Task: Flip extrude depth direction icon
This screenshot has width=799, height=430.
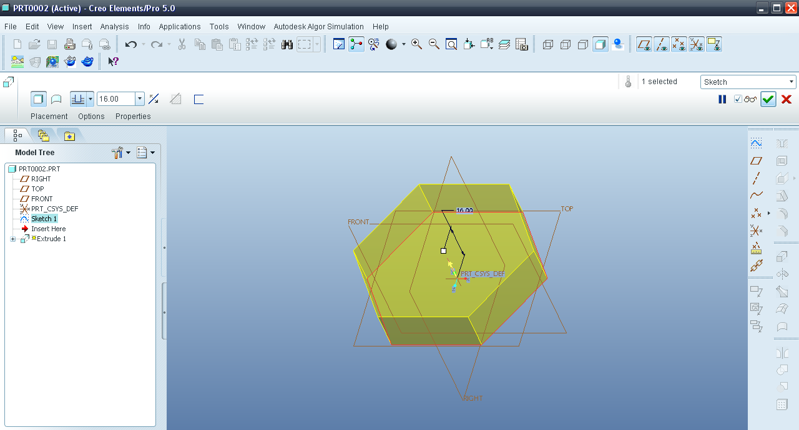Action: (154, 99)
